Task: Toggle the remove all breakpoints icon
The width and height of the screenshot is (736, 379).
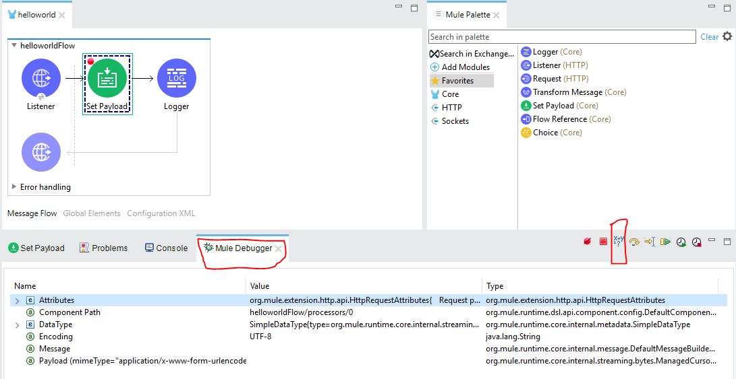Action: [587, 242]
